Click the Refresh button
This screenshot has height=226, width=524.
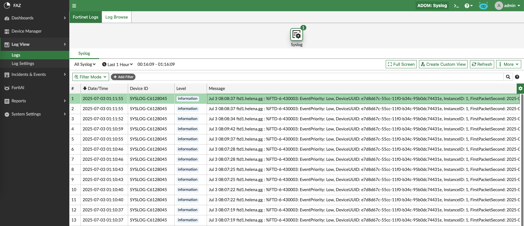click(482, 64)
